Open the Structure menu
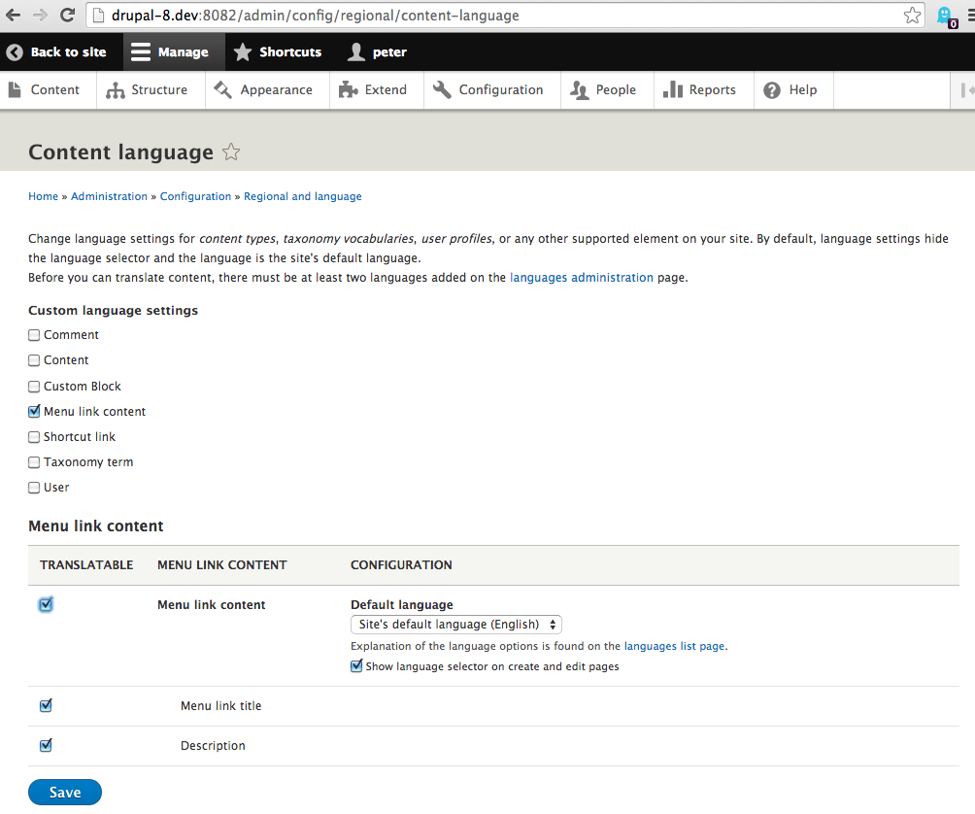Screen dimensions: 975x814 point(147,90)
